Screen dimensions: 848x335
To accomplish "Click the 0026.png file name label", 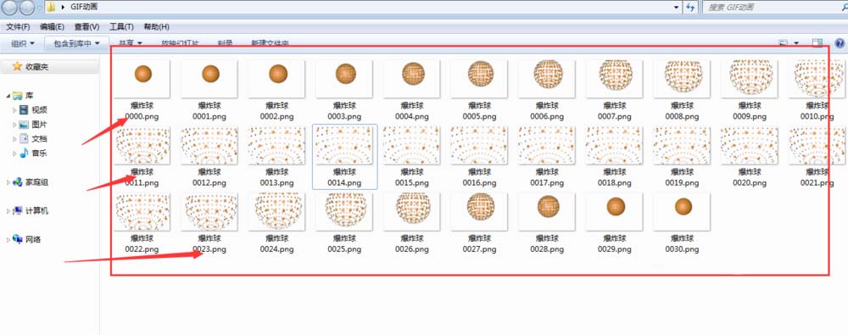I will tap(412, 249).
